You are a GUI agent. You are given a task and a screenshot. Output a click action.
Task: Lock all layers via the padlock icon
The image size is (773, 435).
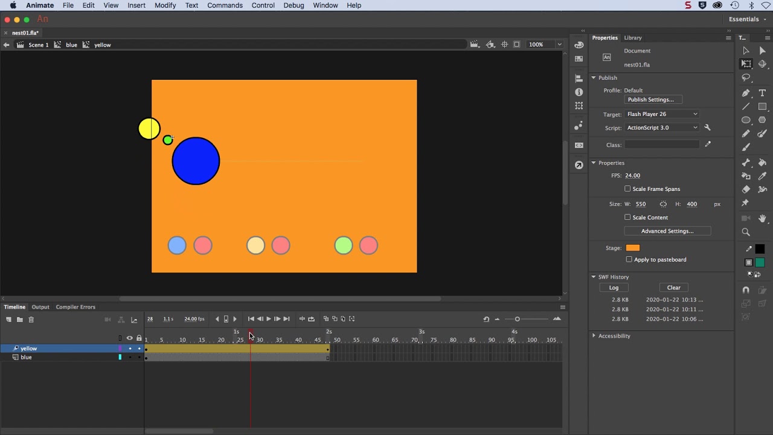click(140, 338)
